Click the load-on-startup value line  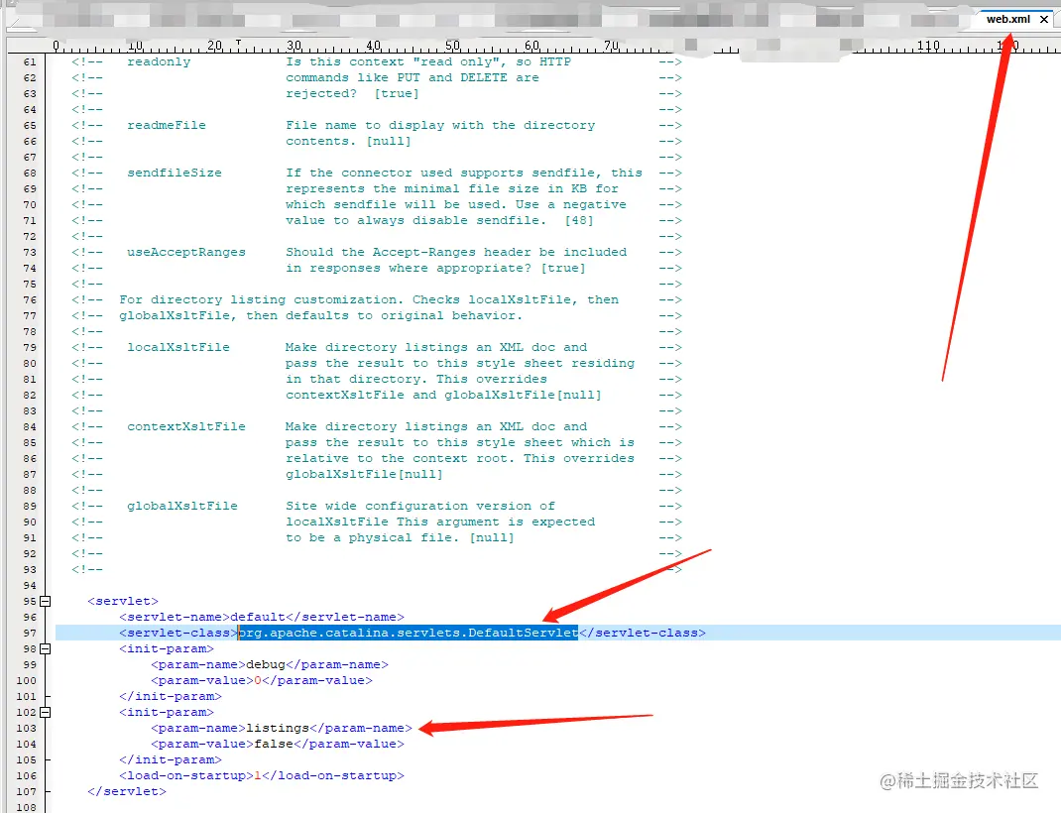[x=261, y=775]
